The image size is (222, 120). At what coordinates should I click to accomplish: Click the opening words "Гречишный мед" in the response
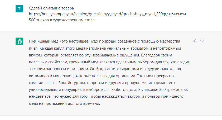click(x=44, y=41)
